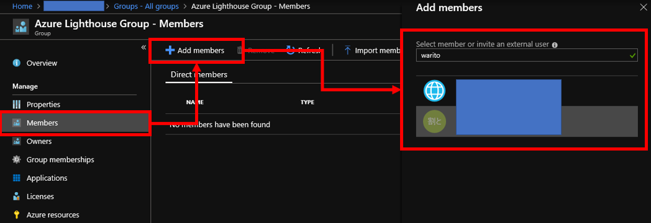This screenshot has width=651, height=223.
Task: Click the green checkmark in the search field
Action: click(633, 55)
